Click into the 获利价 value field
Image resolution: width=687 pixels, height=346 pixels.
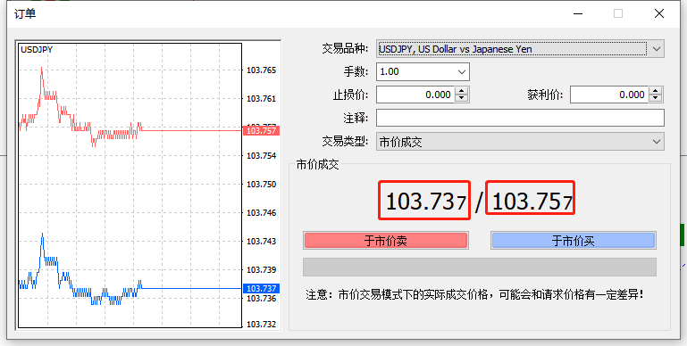[609, 95]
